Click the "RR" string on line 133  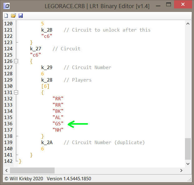pyautogui.click(x=58, y=105)
